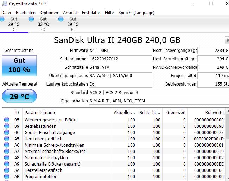Click the Laufwerksbuchstaben field D:
Viewport: 229px width, 181px height.
(x=121, y=84)
